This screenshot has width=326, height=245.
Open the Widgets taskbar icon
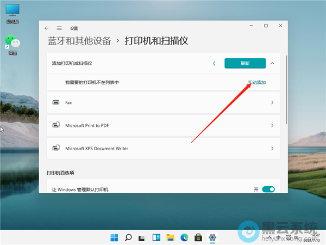pos(156,237)
